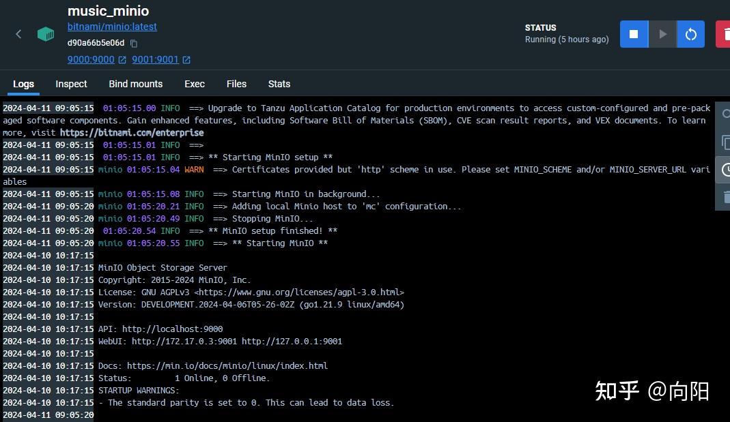Toggle log timestamps with the clock icon

coord(725,170)
